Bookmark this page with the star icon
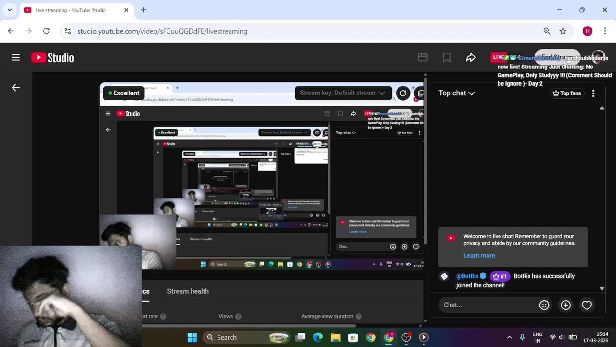This screenshot has height=347, width=616. (563, 31)
